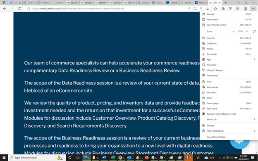The width and height of the screenshot is (258, 161).
Task: Open the notification center icon
Action: pos(253,158)
